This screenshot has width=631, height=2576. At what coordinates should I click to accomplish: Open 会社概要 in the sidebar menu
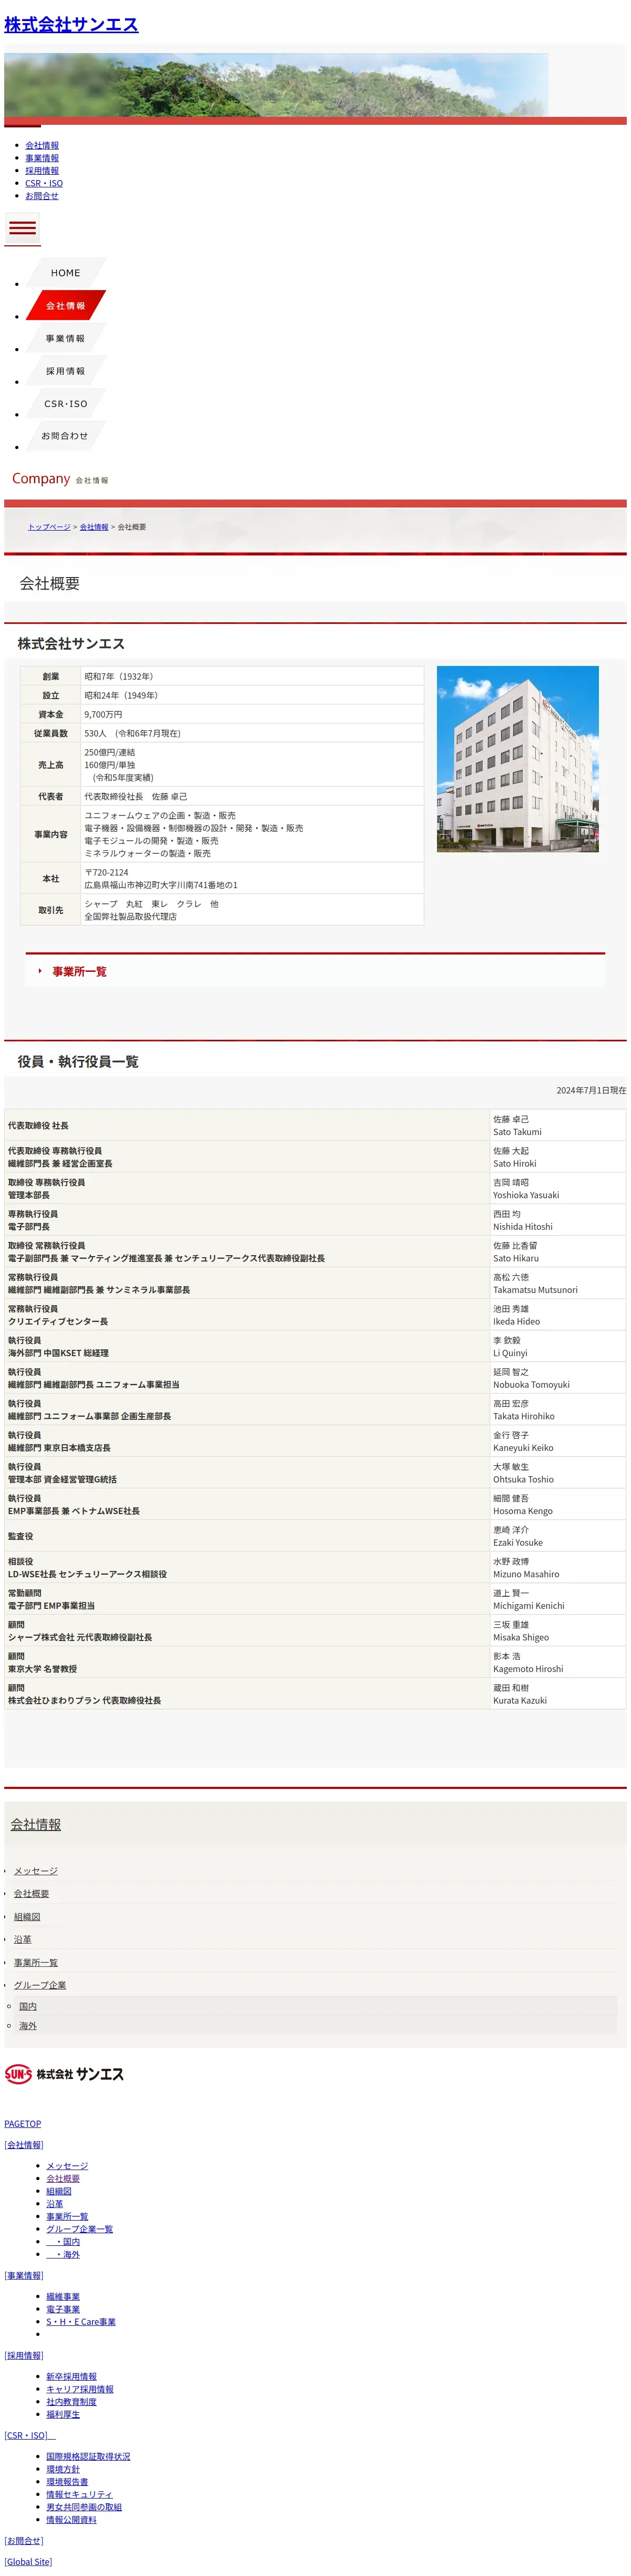[31, 1894]
